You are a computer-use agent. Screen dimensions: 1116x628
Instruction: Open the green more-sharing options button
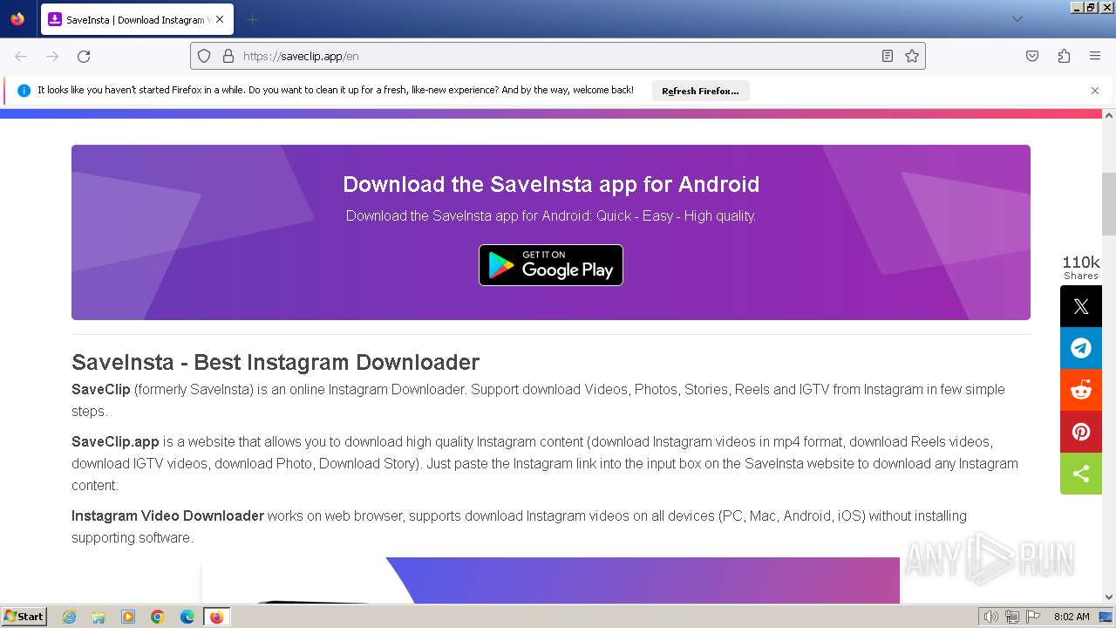(1081, 474)
